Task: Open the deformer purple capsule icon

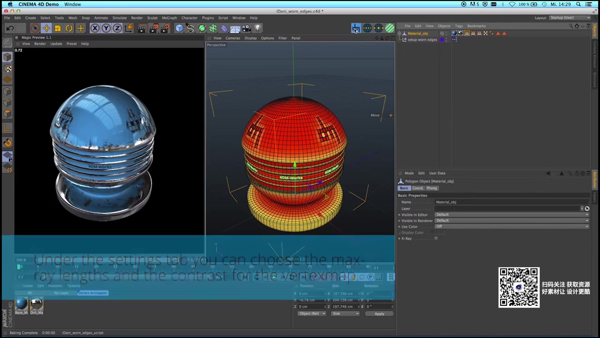Action: (224, 28)
